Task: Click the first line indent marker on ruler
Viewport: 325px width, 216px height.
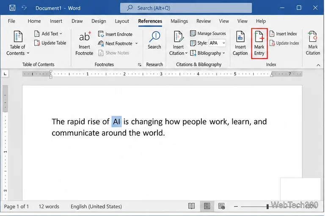Action: [x=51, y=72]
